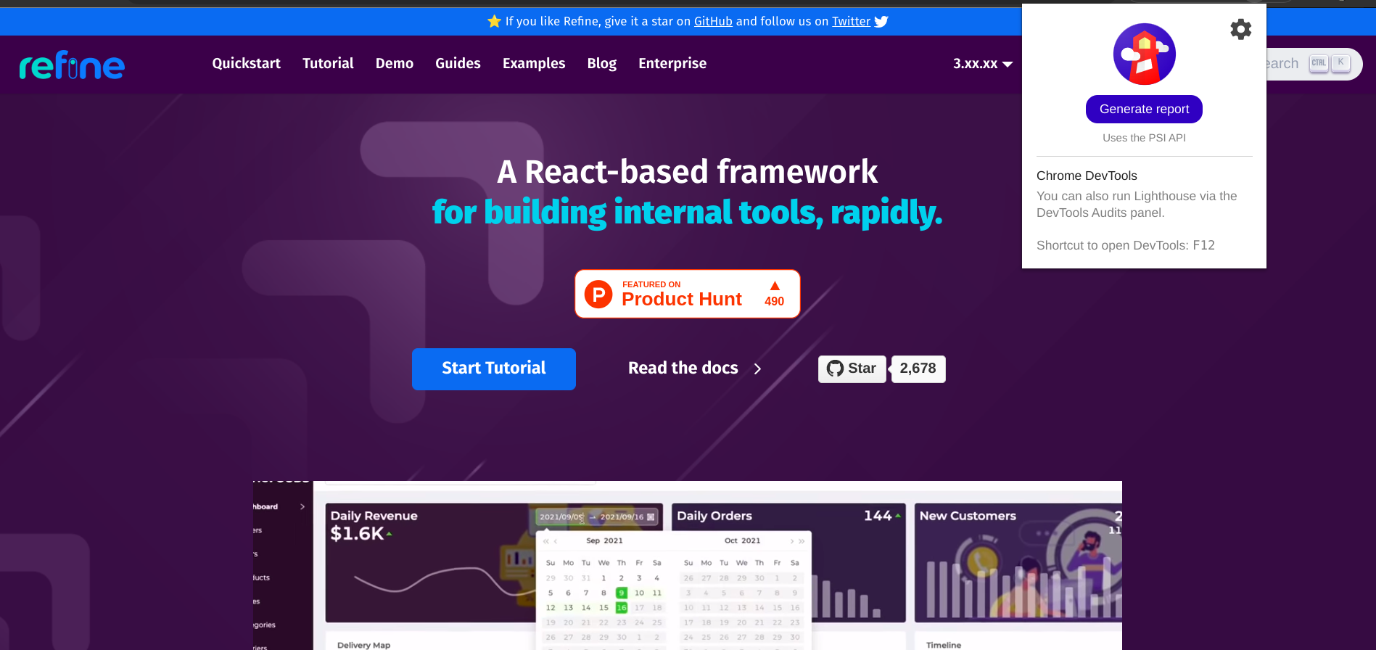This screenshot has width=1376, height=650.
Task: Follow the GitHub link in banner
Action: point(713,21)
